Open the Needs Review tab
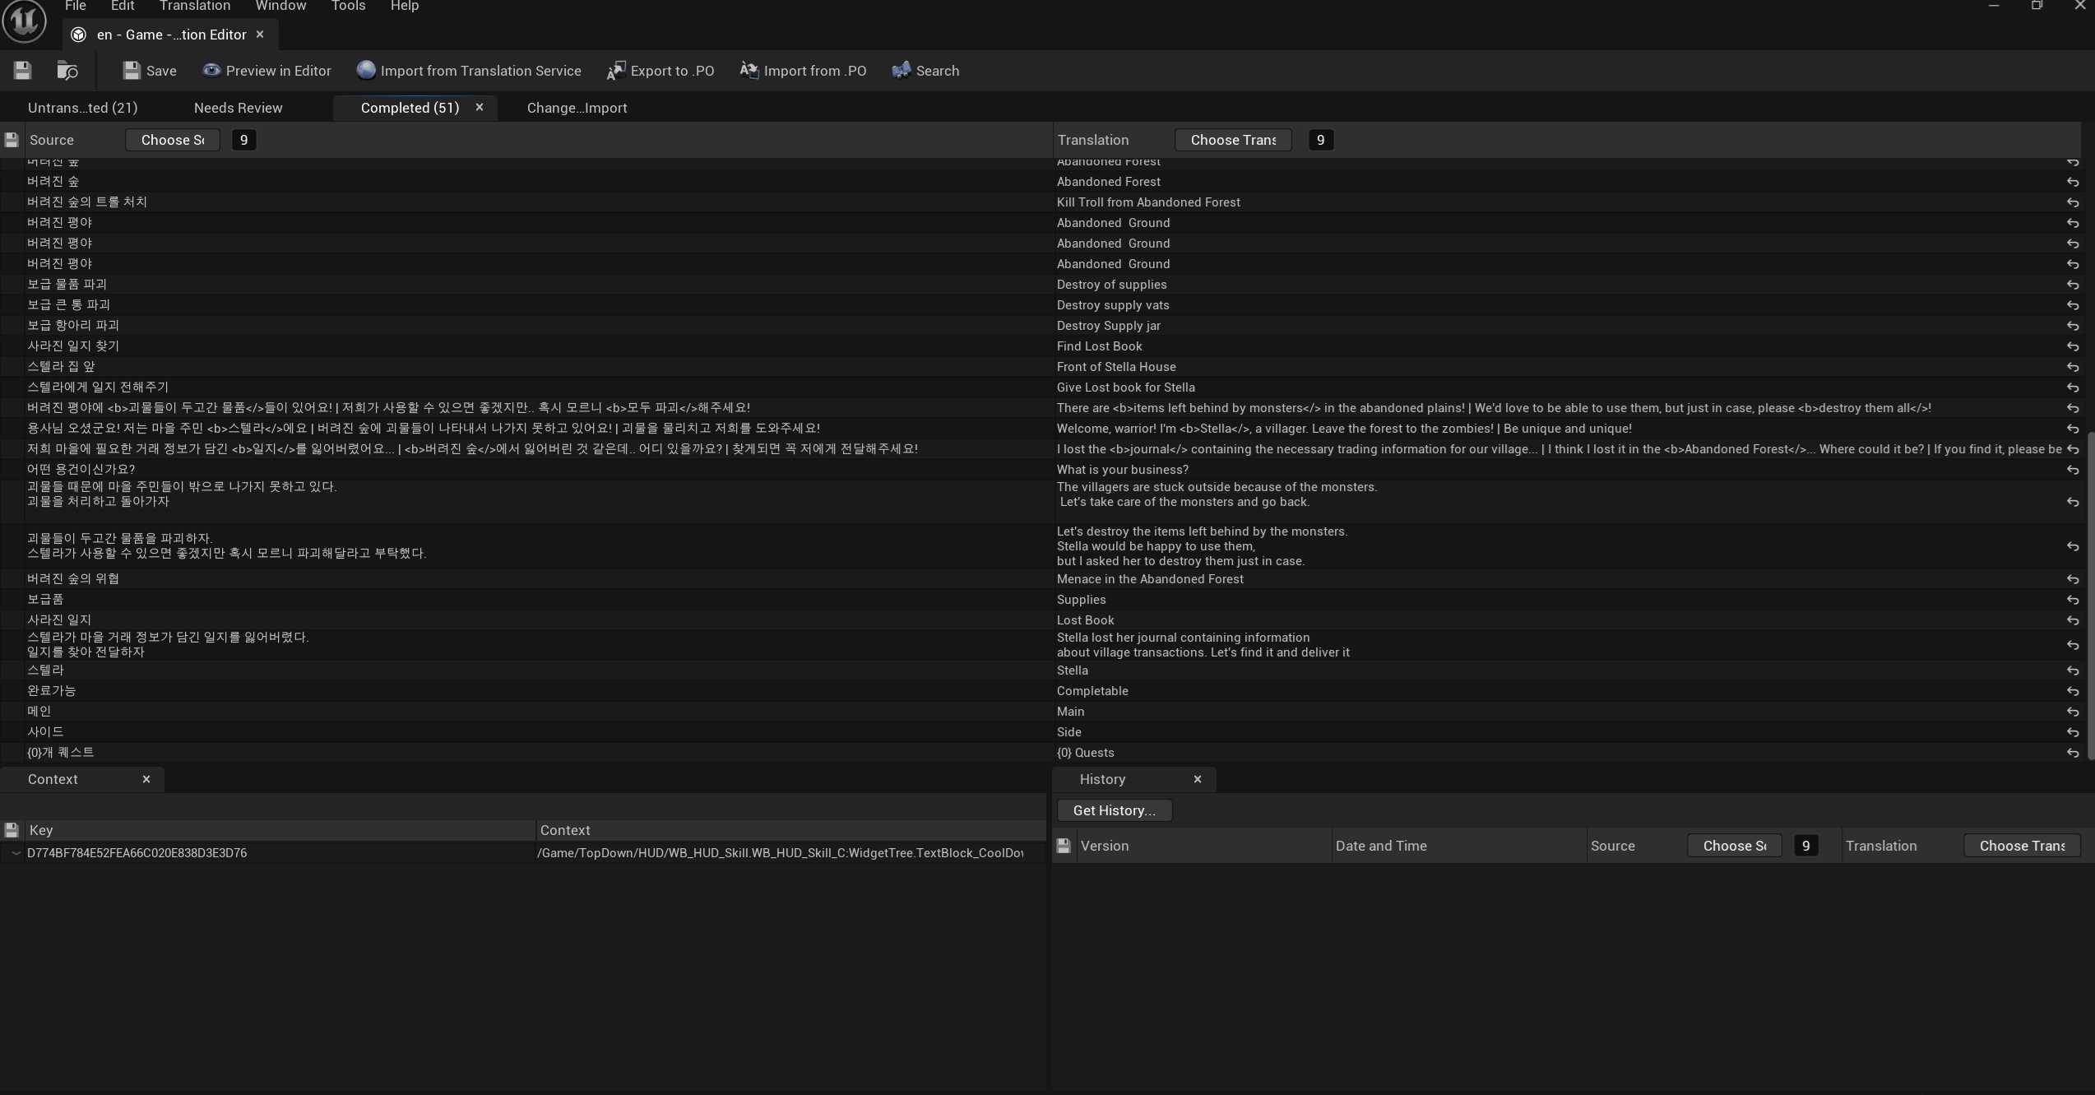This screenshot has height=1095, width=2095. tap(238, 108)
